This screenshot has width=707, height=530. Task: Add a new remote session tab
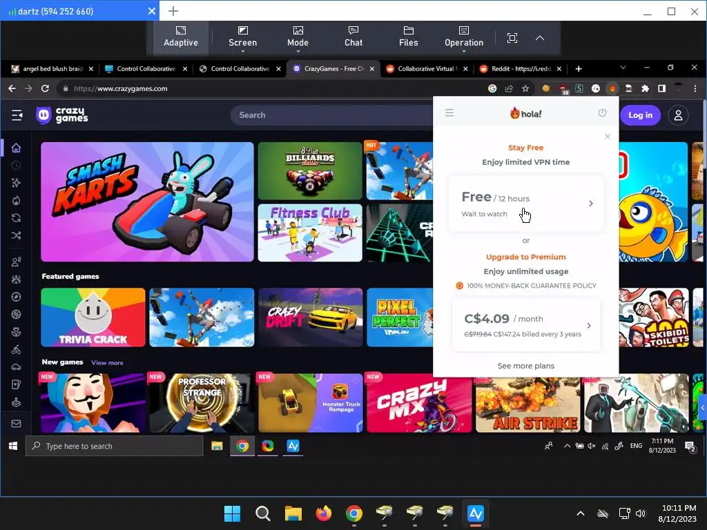tap(173, 11)
